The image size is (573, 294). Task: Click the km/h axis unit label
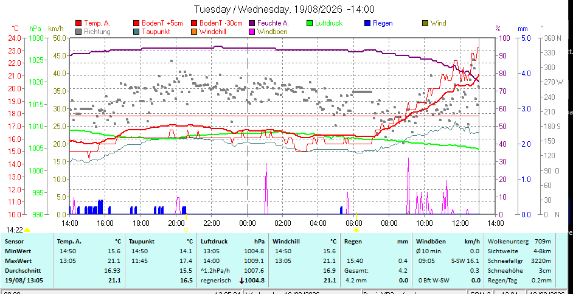coord(55,28)
